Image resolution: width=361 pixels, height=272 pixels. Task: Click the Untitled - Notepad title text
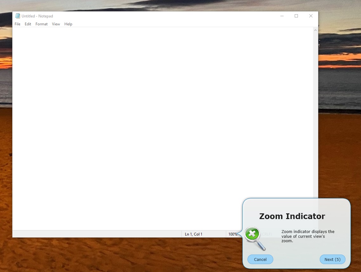coord(37,16)
